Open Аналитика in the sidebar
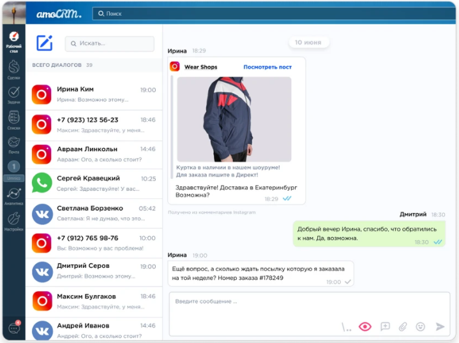 coord(14,196)
